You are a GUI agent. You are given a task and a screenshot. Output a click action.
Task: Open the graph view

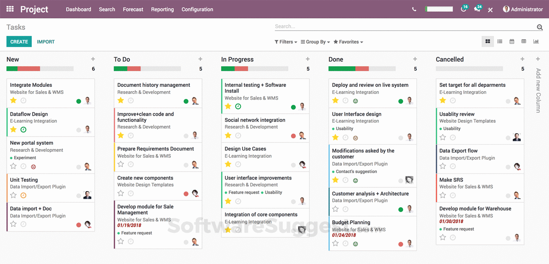536,41
